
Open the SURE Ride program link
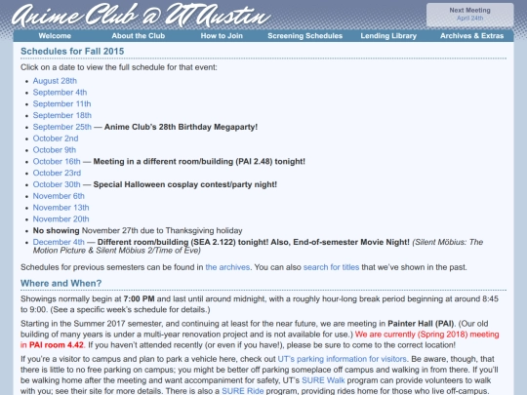point(243,391)
